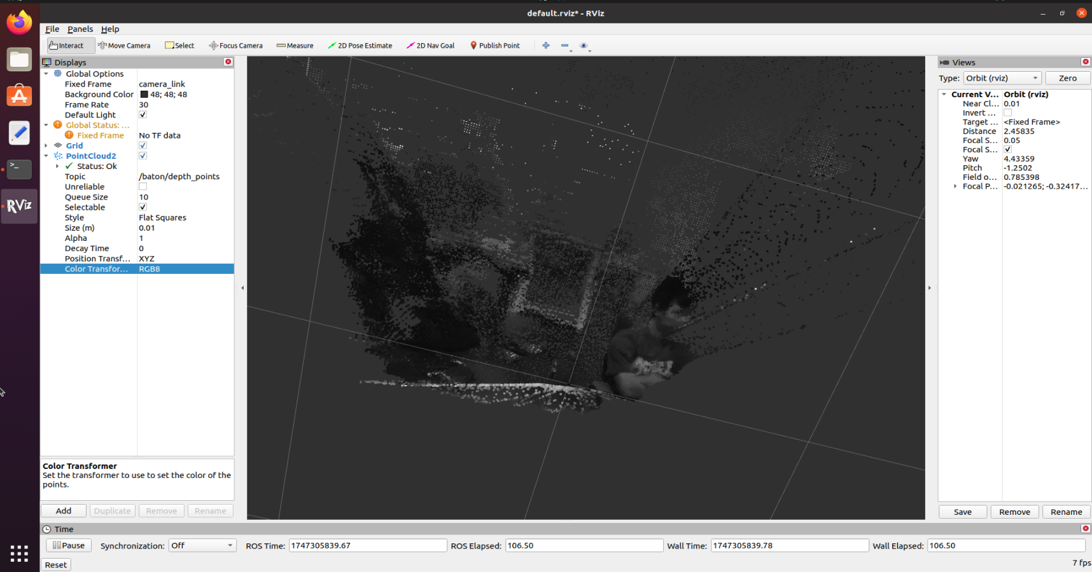1092x572 pixels.
Task: Pick the Measure tool
Action: 295,45
